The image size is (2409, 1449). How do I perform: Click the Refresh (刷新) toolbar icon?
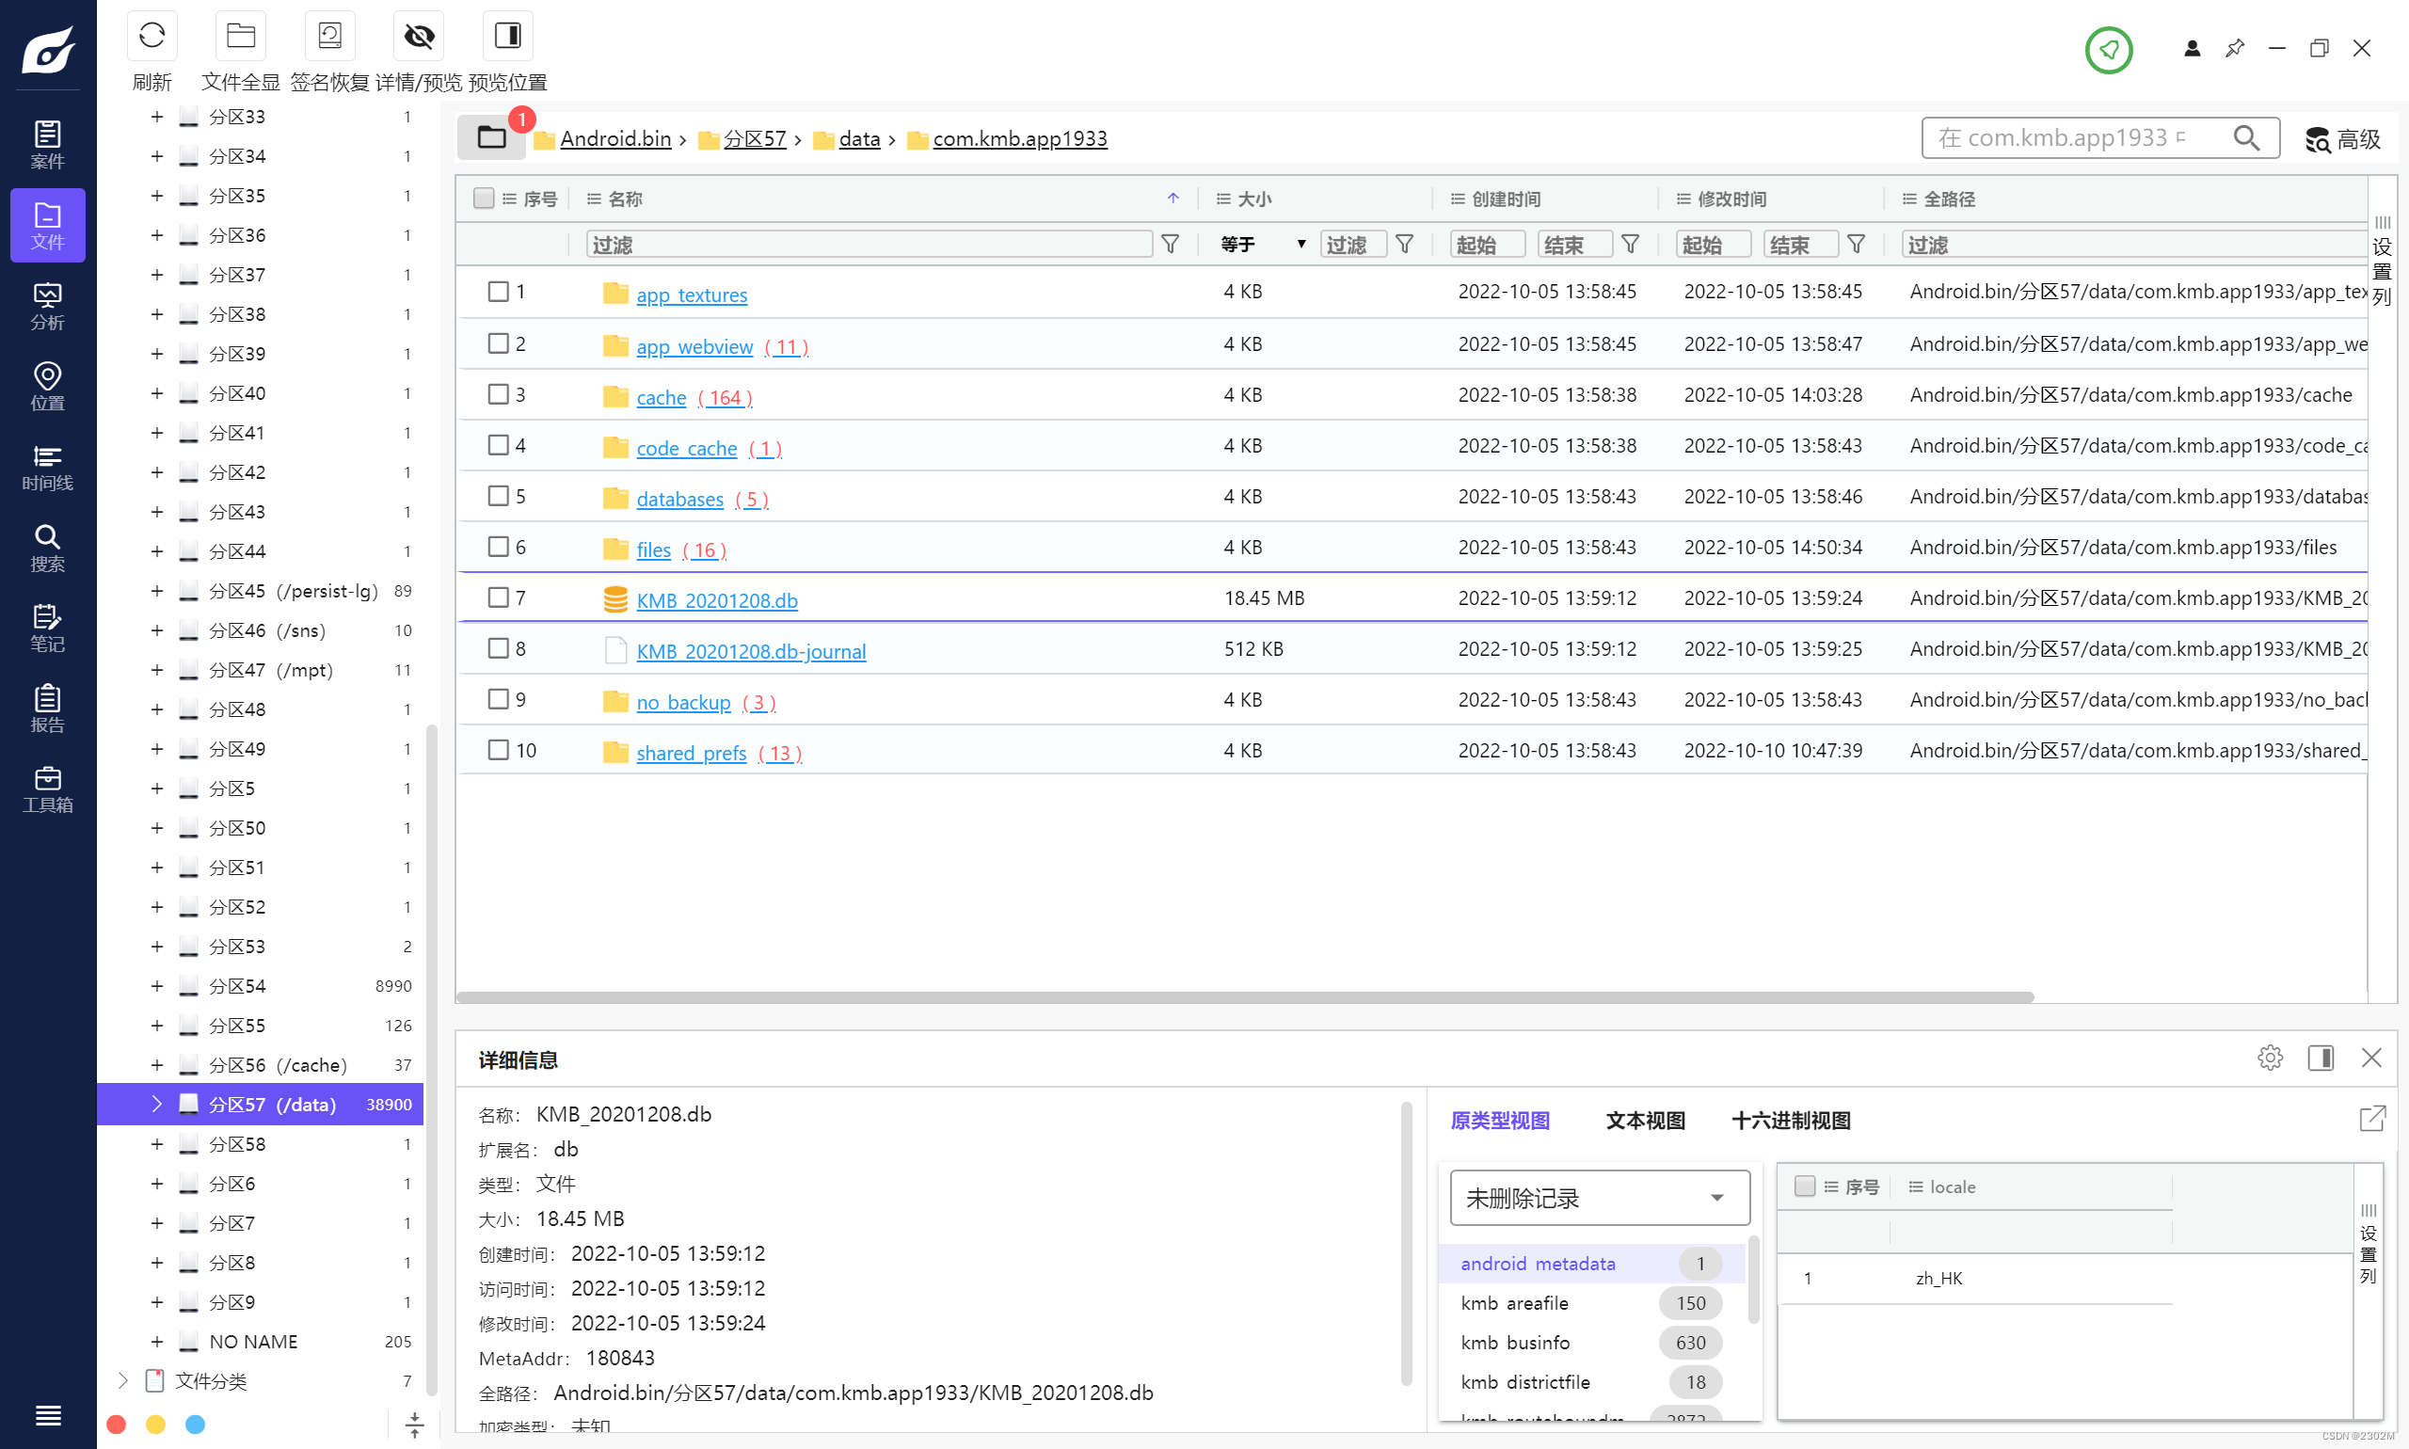click(x=152, y=37)
